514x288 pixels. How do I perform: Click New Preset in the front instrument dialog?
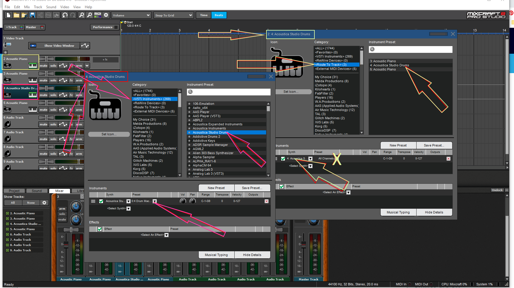pyautogui.click(x=216, y=188)
